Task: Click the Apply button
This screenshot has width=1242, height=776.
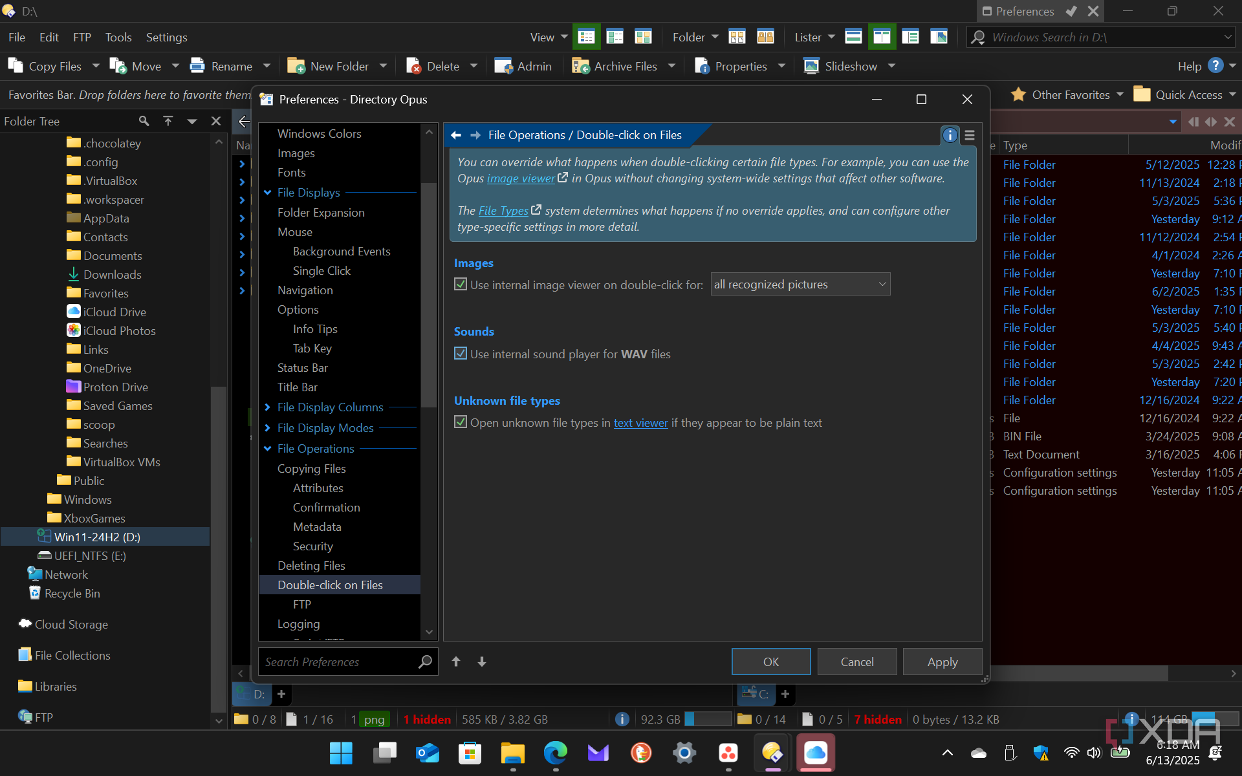Action: [942, 662]
